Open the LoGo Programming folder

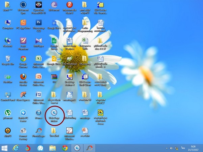click(85, 26)
